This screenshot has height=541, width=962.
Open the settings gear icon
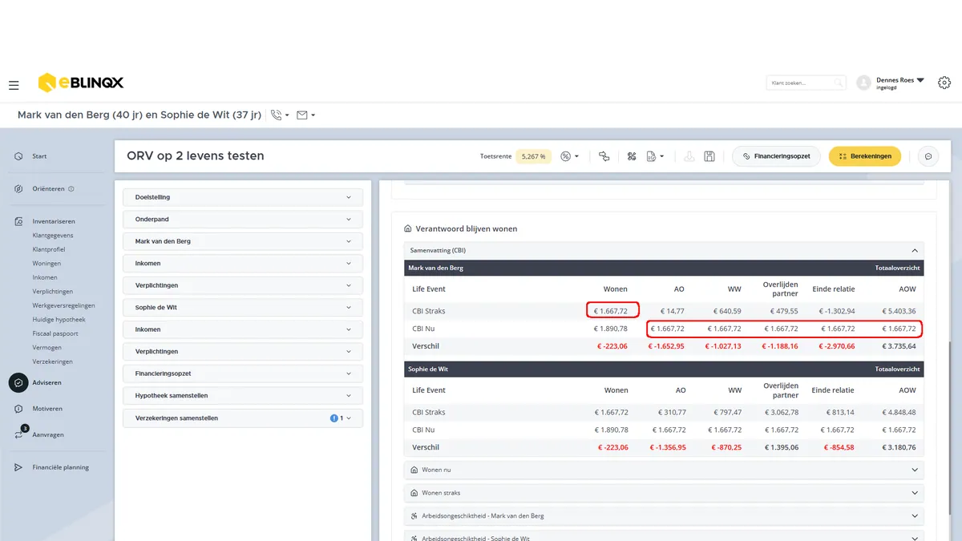point(944,83)
